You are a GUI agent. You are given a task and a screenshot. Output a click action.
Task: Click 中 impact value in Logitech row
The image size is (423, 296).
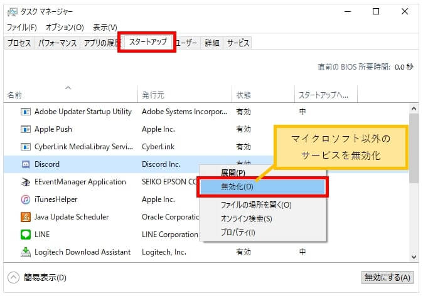tap(303, 252)
